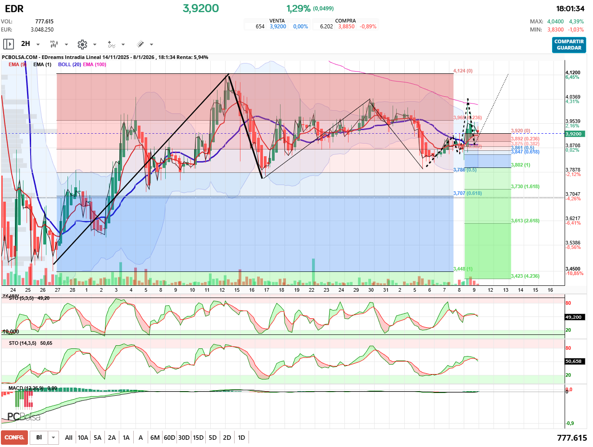The width and height of the screenshot is (593, 447).
Task: Open the BI selector dropdown
Action: click(x=54, y=438)
